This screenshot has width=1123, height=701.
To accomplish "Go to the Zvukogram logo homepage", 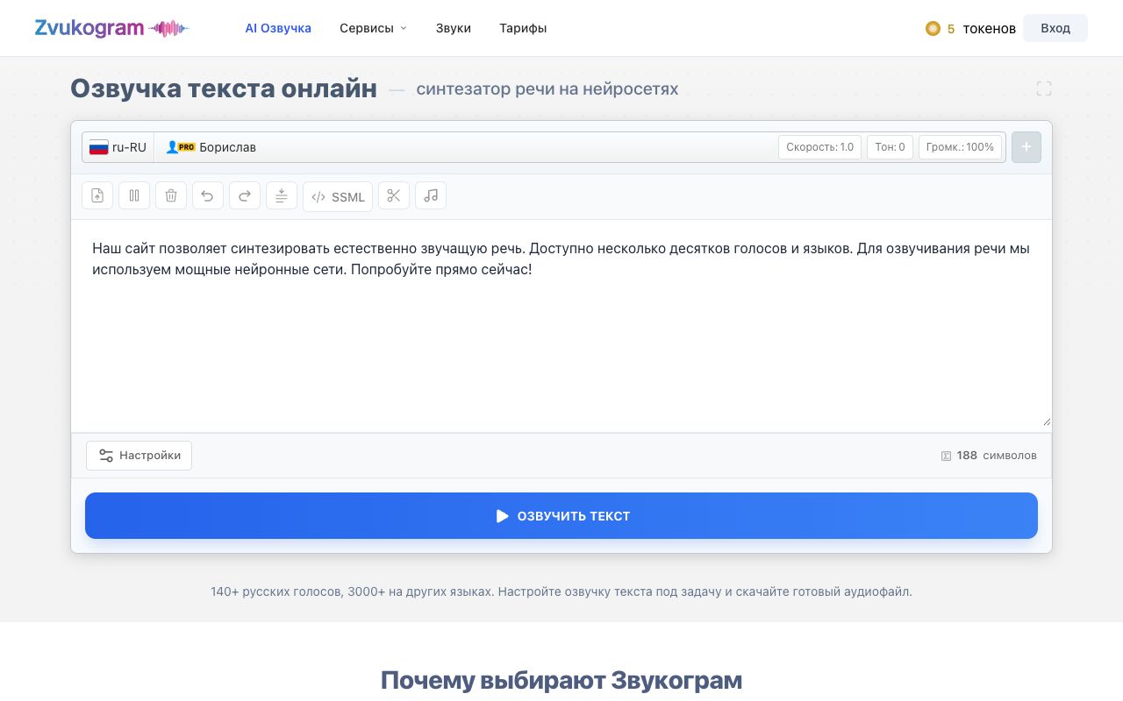I will tap(111, 28).
